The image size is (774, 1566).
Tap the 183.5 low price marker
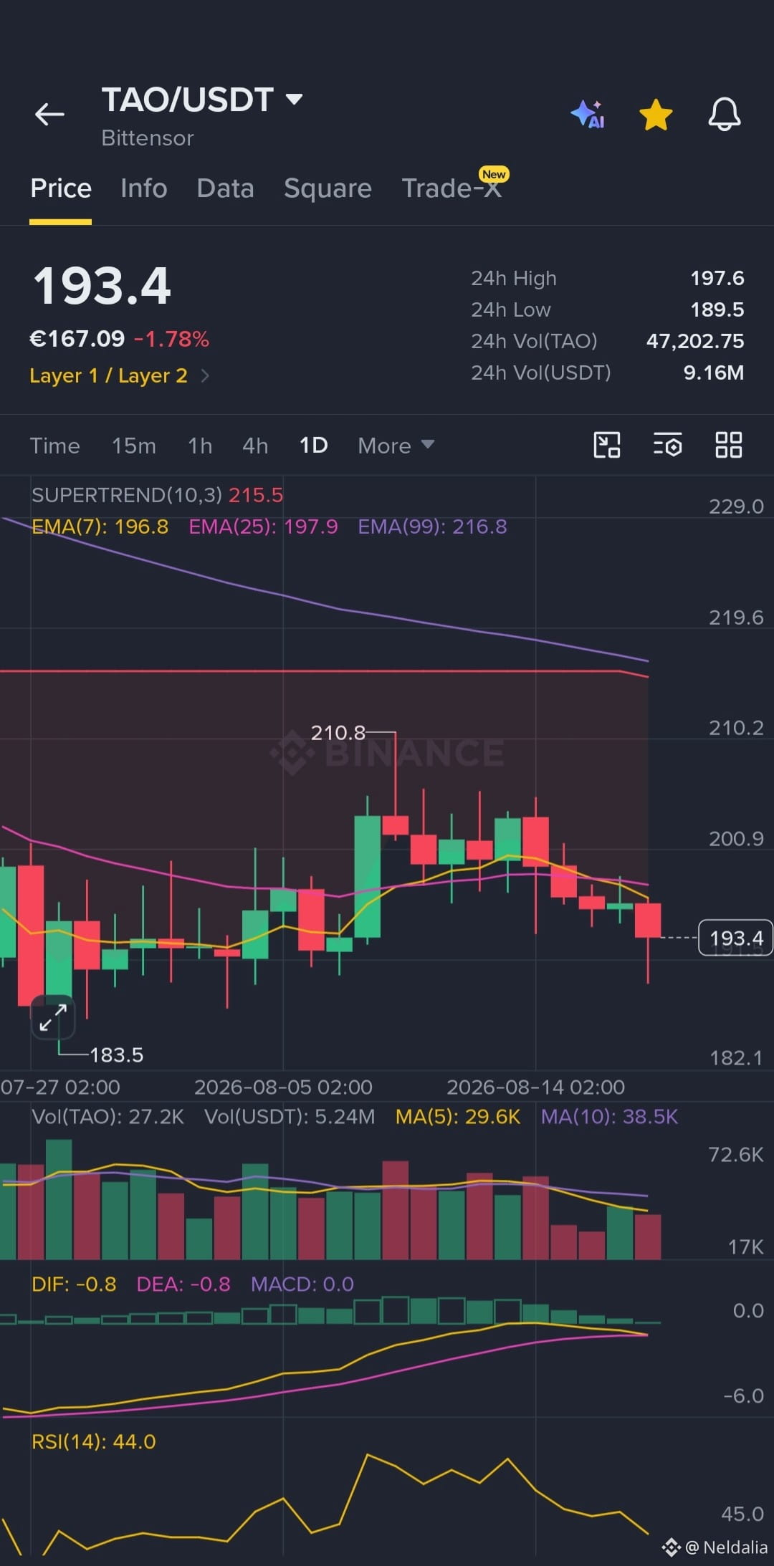click(116, 1055)
